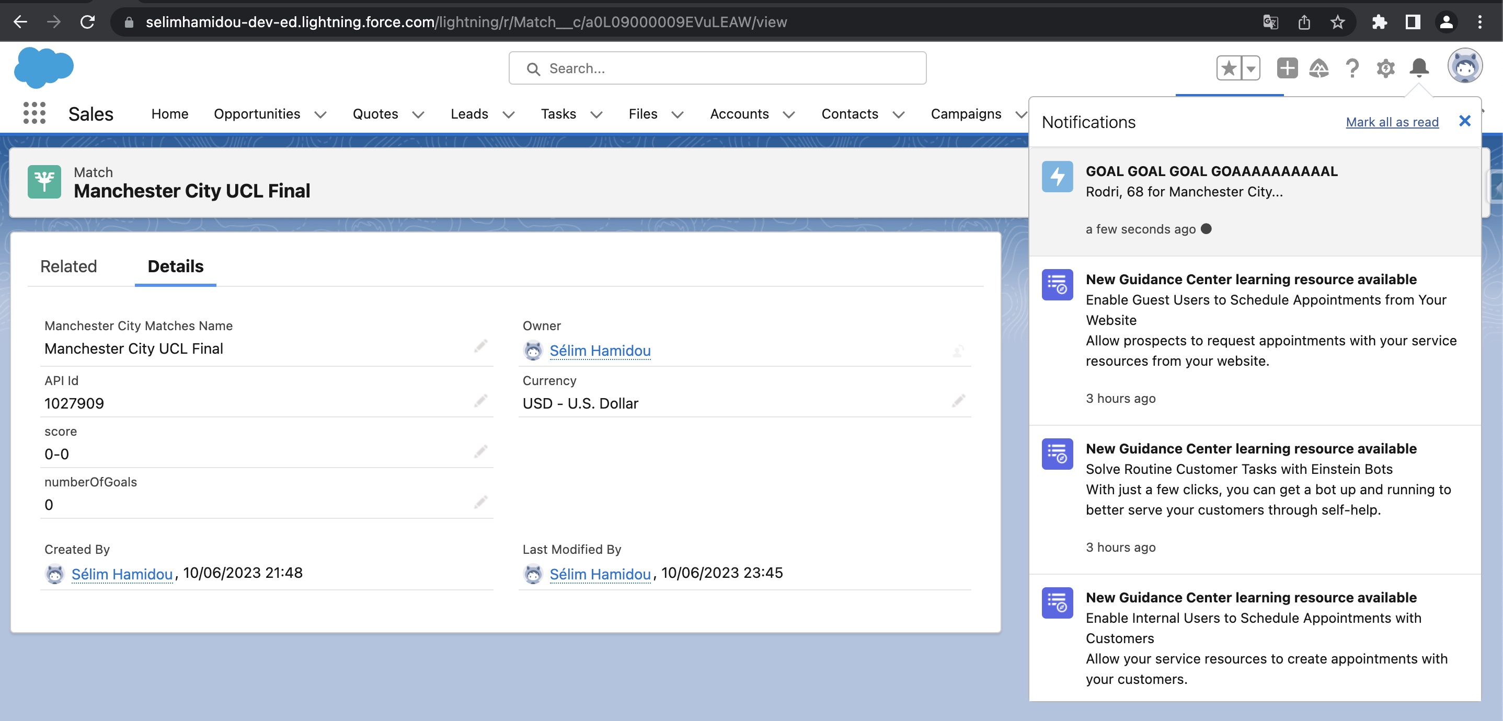Viewport: 1503px width, 721px height.
Task: Open the browser side panel icon
Action: tap(1413, 22)
